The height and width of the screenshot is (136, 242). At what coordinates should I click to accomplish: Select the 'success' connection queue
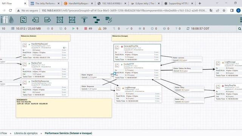187,59
